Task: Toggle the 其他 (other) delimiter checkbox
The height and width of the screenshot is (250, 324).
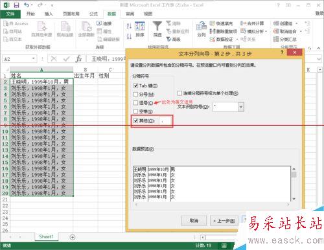Action: click(135, 120)
